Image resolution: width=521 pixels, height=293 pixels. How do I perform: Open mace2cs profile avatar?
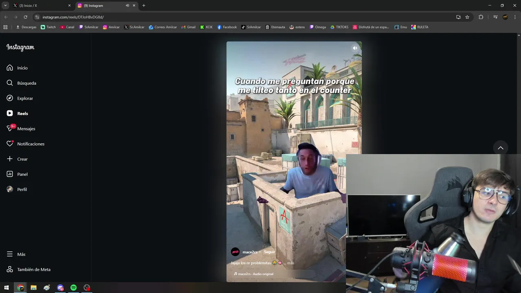235,252
